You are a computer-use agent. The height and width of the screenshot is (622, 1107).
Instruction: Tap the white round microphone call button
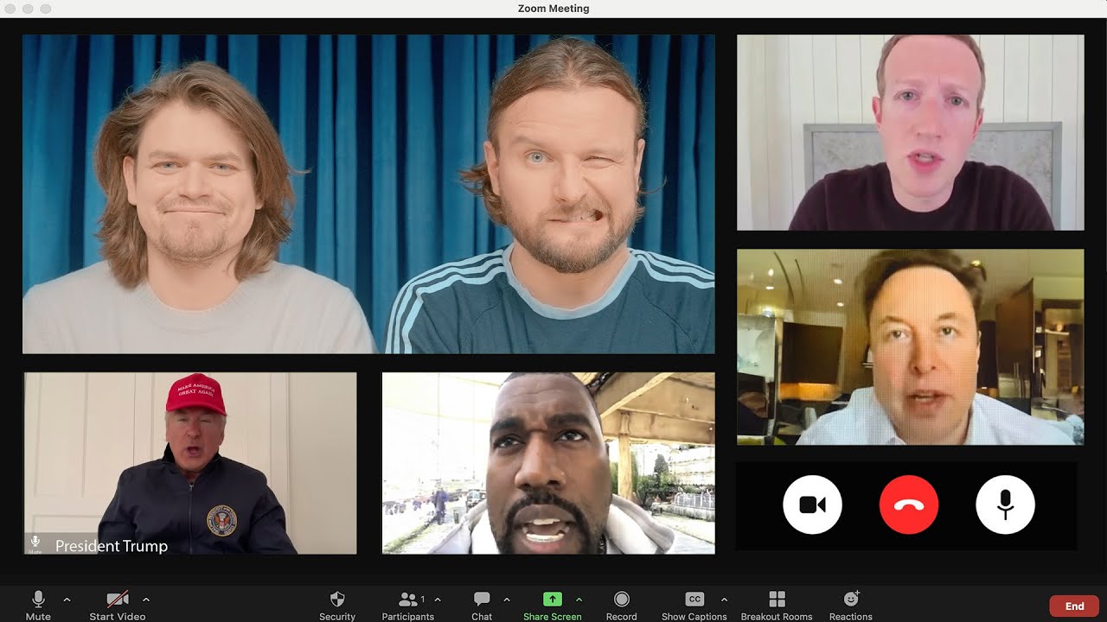coord(1005,505)
